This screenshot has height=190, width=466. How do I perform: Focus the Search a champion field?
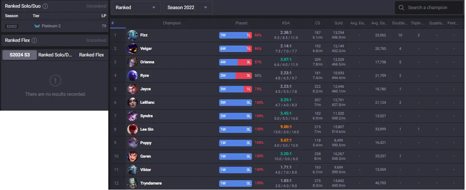(432, 8)
